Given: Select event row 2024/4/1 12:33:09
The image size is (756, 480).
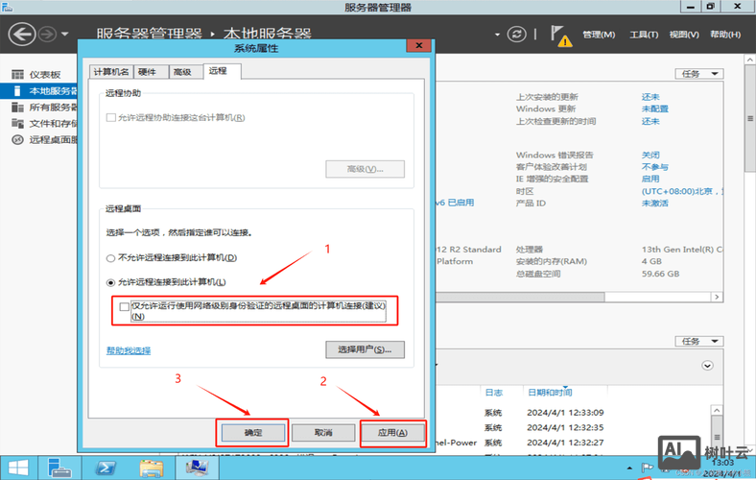Looking at the screenshot, I should 572,413.
